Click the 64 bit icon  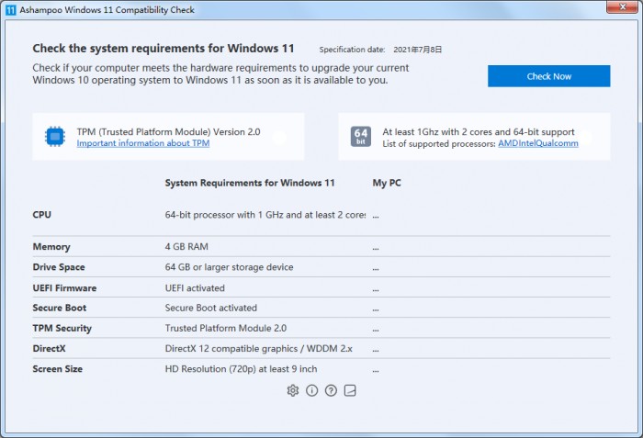click(361, 136)
